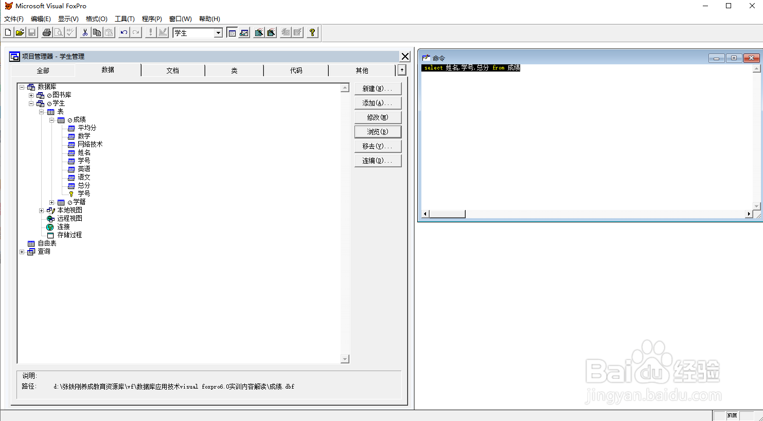Click the AutoReport wizard toolbar icon
This screenshot has height=421, width=763.
tap(297, 32)
